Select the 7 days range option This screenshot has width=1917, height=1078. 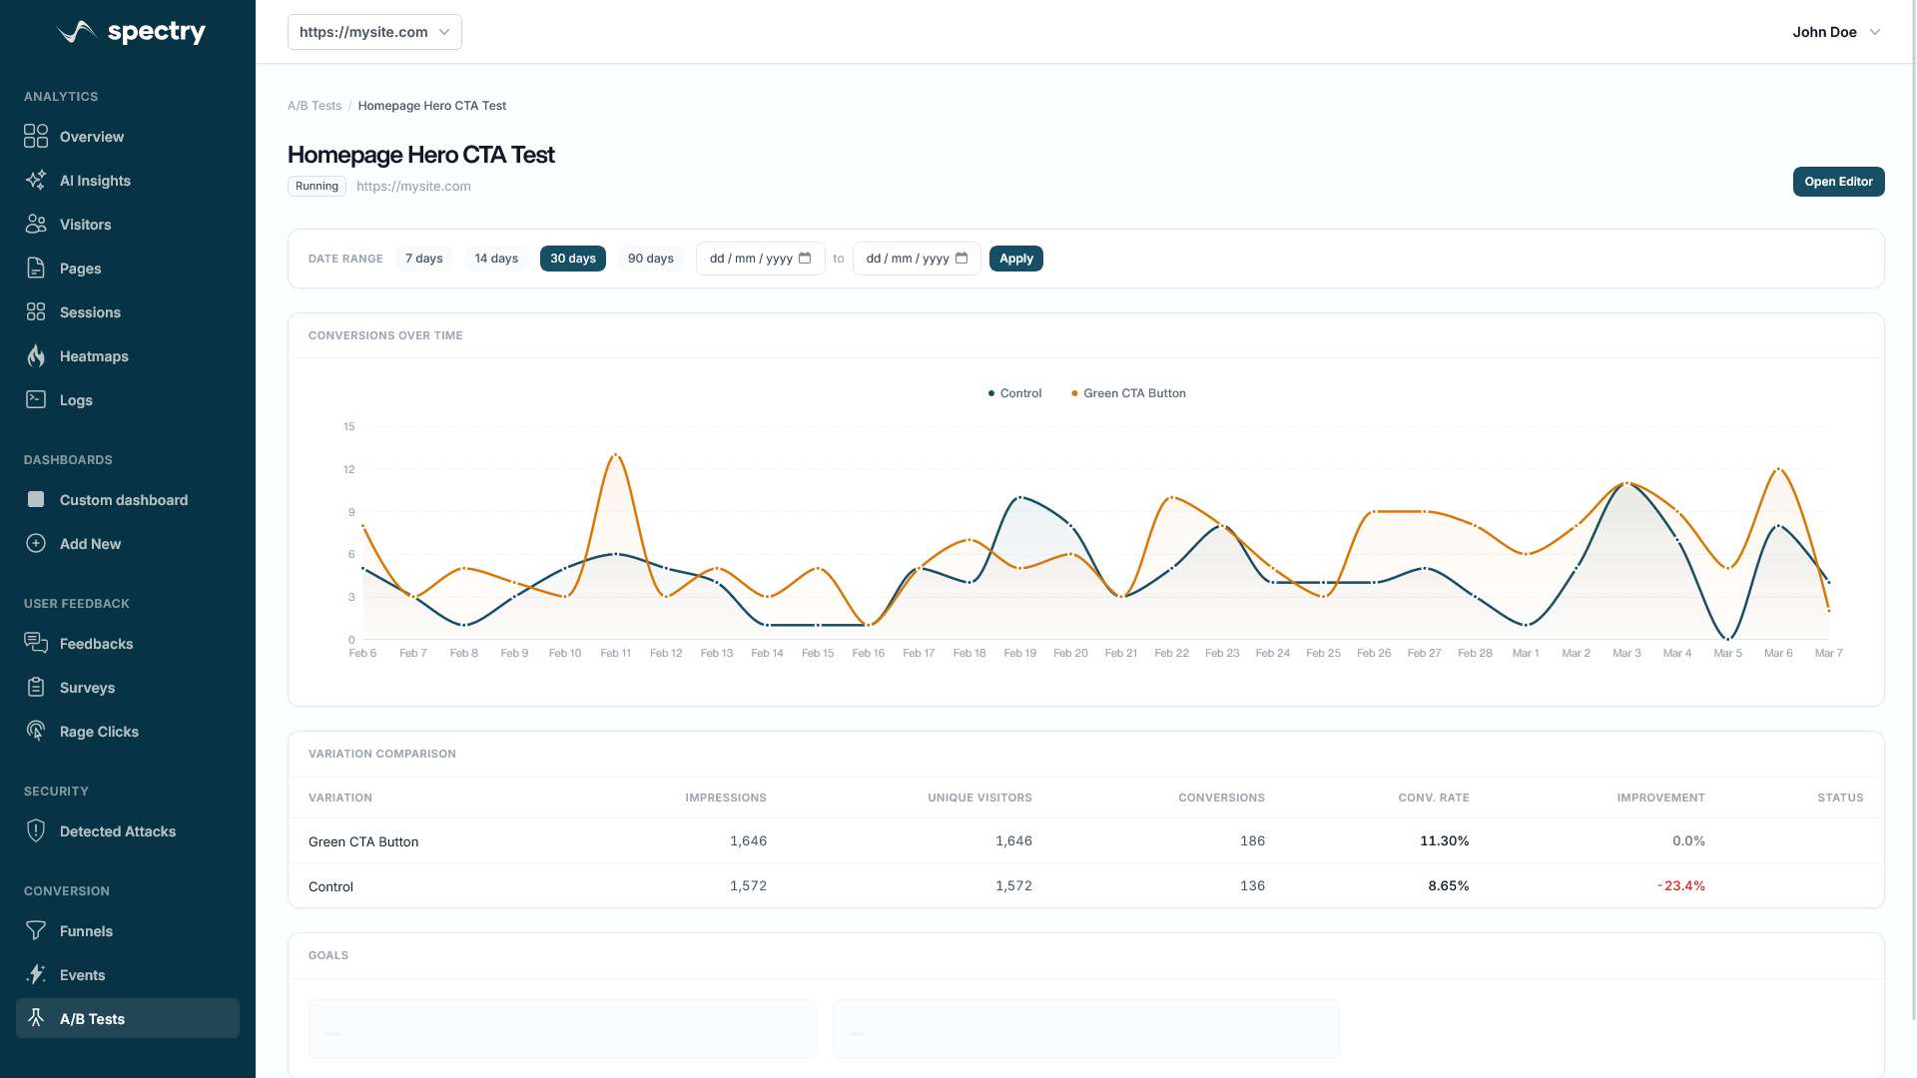[423, 259]
